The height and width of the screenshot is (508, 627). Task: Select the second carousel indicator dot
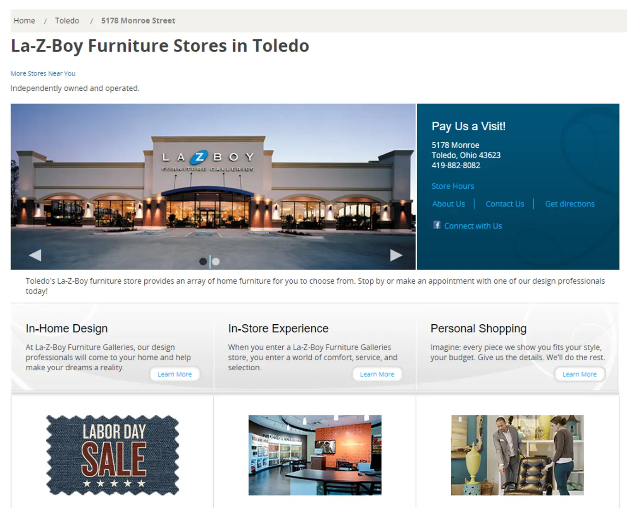click(x=216, y=262)
